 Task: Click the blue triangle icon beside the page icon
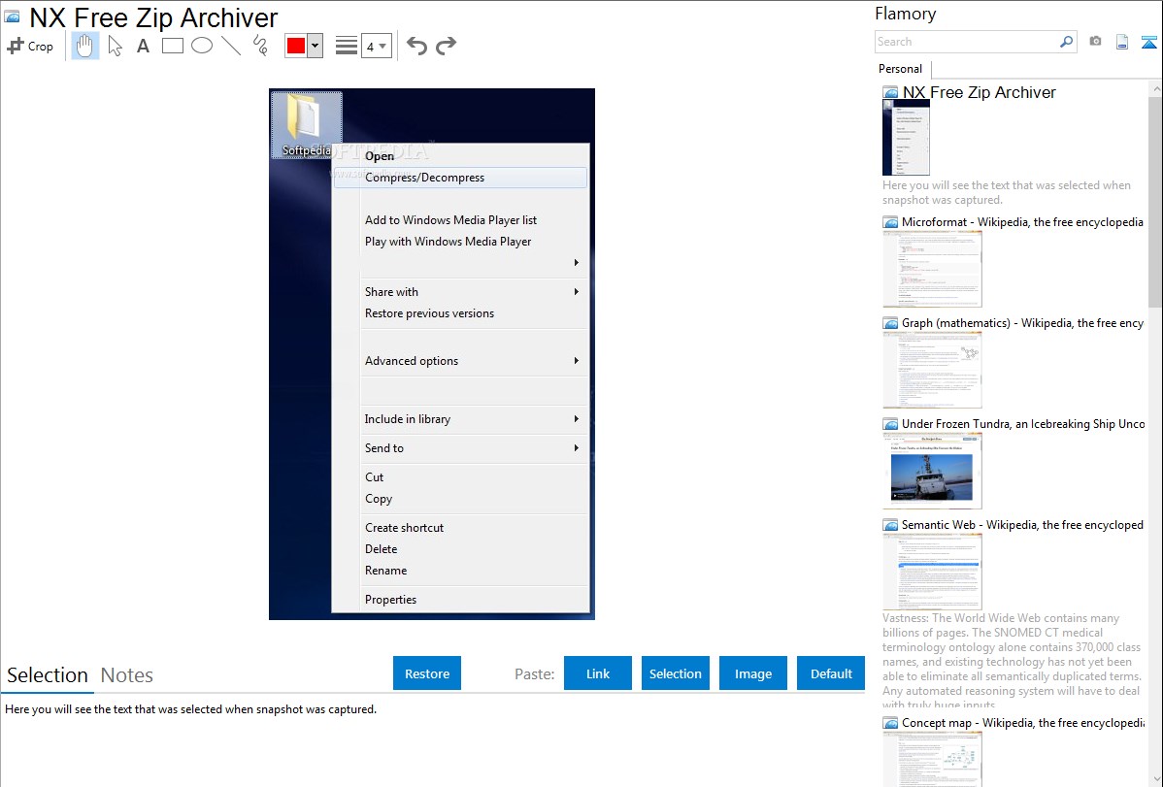pyautogui.click(x=1148, y=42)
